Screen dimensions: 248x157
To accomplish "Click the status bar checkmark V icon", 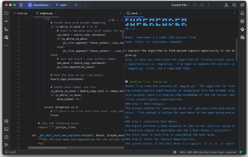I will 241,152.
